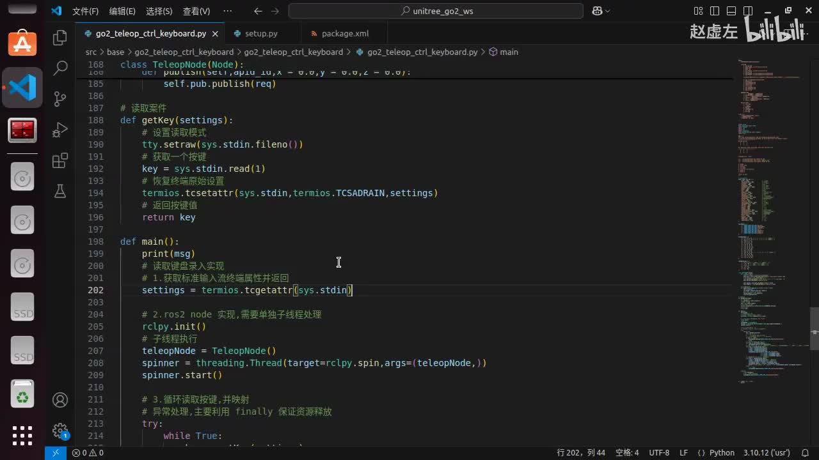Click the sticky header class TeleopNode(Node)
Image resolution: width=819 pixels, height=460 pixels.
click(x=182, y=65)
